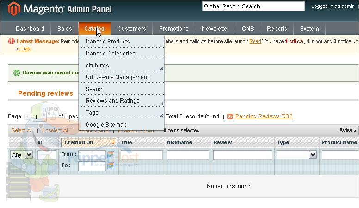Click the 'items selected' counter text

tap(181, 130)
